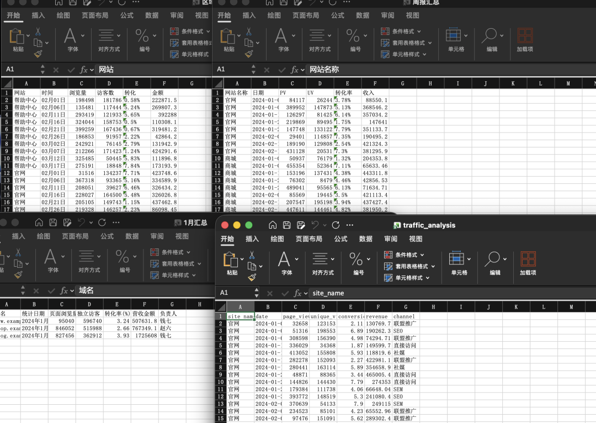The width and height of the screenshot is (596, 423).
Task: Expand 字体 font group in traffic_analysis window
Action: [286, 263]
